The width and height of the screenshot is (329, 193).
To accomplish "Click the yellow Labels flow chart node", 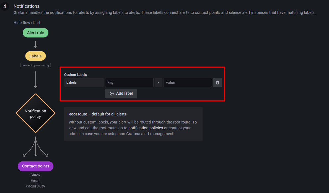I will 35,56.
